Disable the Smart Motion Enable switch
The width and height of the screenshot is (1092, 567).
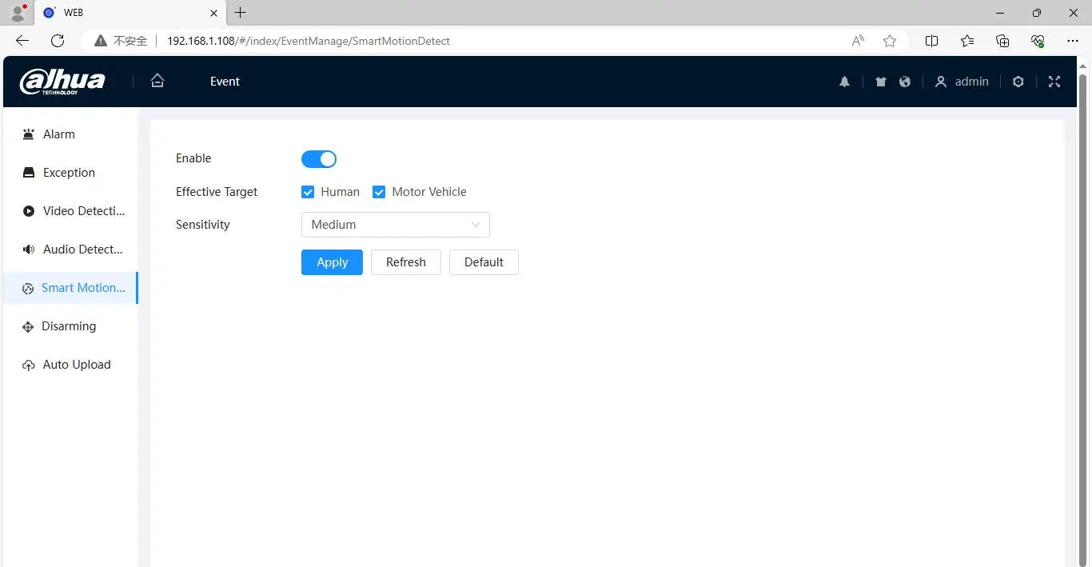coord(319,159)
